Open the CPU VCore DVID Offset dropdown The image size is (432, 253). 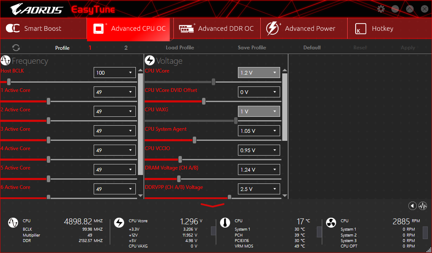coord(259,92)
